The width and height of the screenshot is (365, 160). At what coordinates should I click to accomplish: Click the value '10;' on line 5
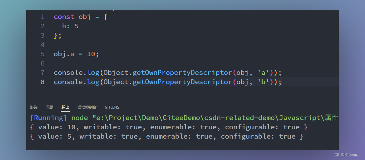[93, 54]
